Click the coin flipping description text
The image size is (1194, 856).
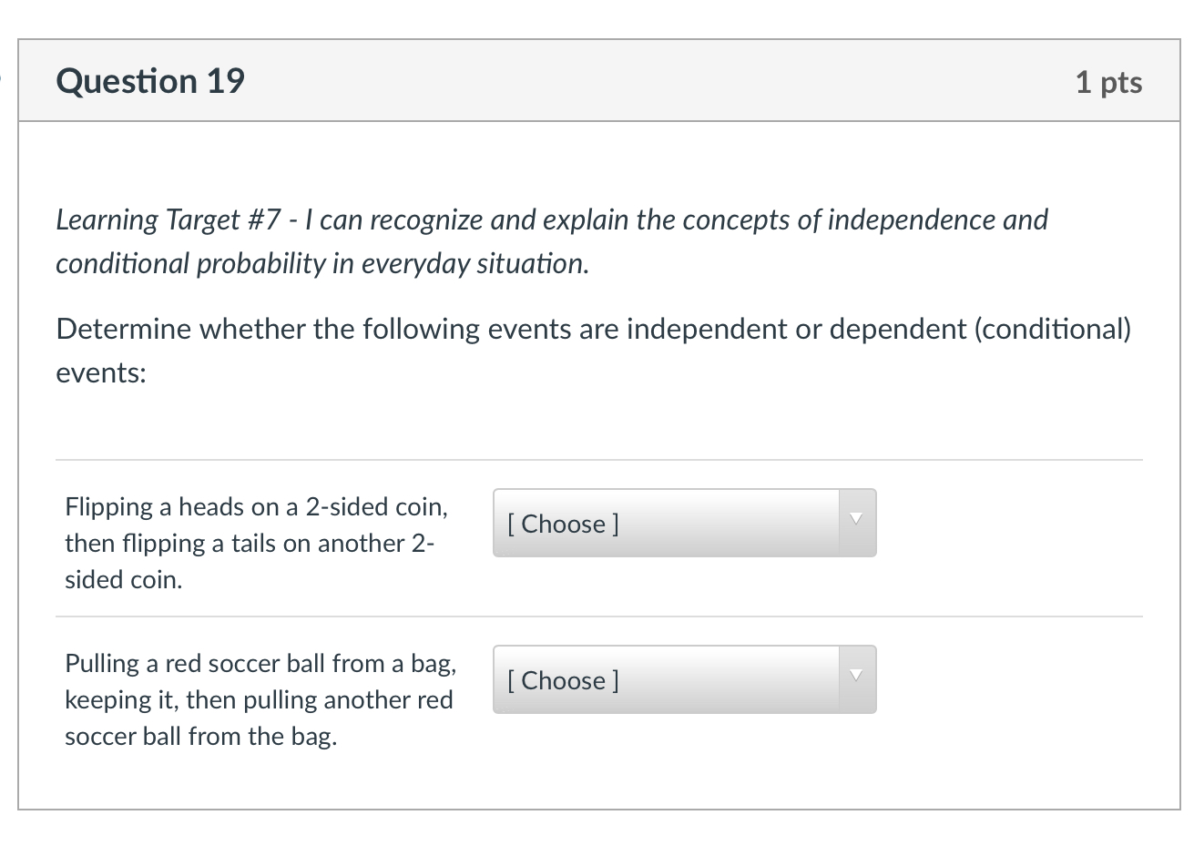point(256,543)
